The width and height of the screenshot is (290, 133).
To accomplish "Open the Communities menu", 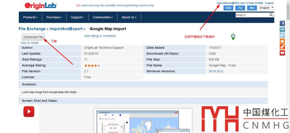I will pos(103,17).
